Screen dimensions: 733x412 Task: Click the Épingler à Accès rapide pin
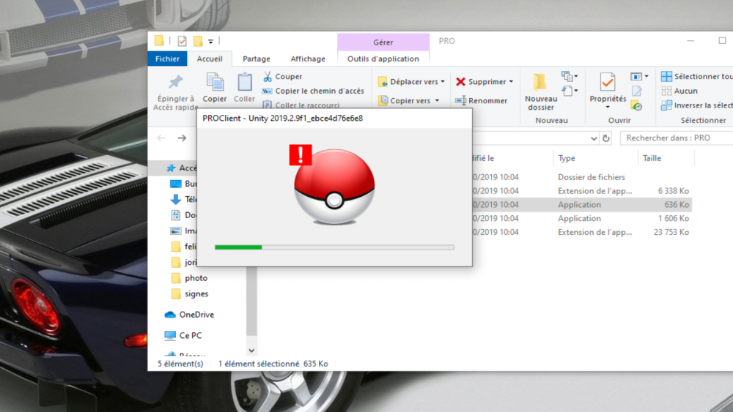click(x=175, y=82)
